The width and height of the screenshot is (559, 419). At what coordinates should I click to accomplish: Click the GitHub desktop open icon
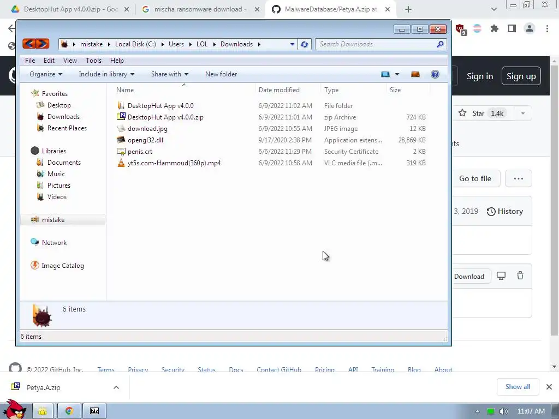pos(501,276)
